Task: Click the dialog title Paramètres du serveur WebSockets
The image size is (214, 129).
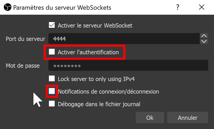Action: click(x=62, y=7)
